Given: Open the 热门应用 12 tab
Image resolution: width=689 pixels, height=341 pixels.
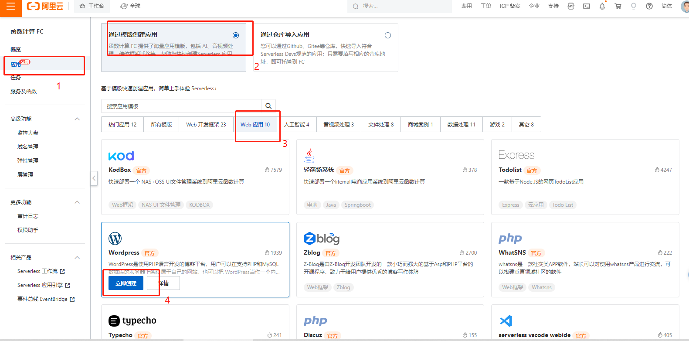Looking at the screenshot, I should click(x=122, y=124).
